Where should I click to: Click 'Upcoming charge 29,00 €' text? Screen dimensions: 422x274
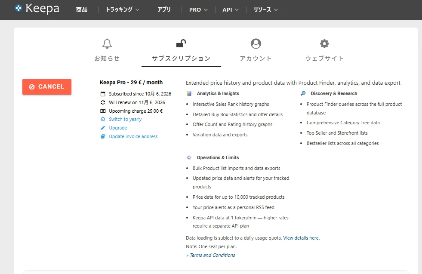[136, 111]
